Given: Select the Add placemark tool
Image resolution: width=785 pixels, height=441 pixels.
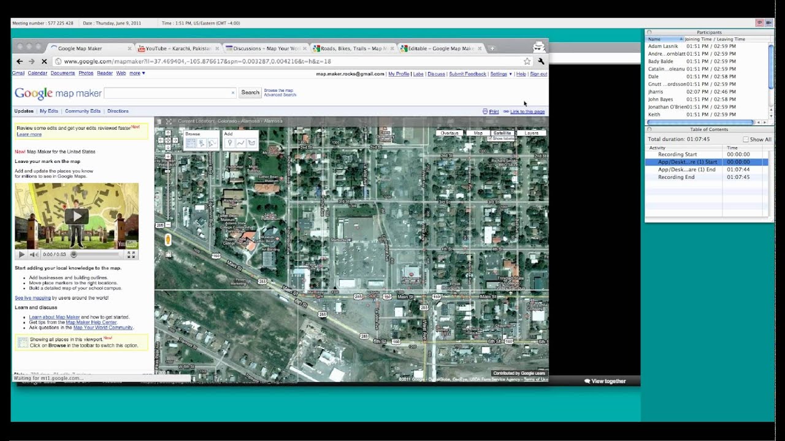Looking at the screenshot, I should click(x=229, y=143).
